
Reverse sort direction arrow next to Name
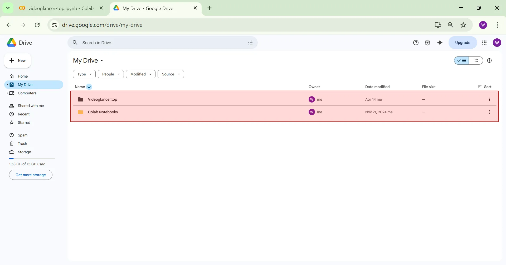click(89, 87)
